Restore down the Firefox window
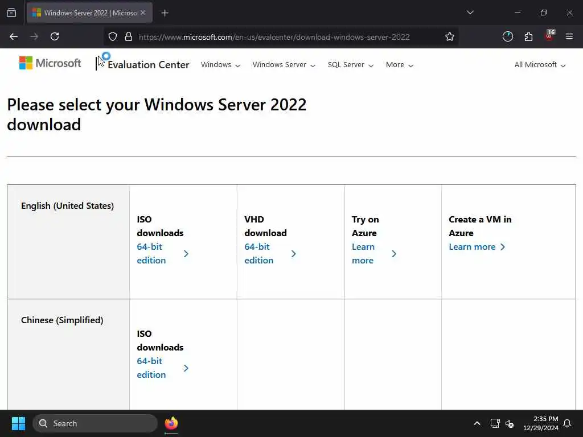Screen dimensions: 583x437 tap(544, 13)
